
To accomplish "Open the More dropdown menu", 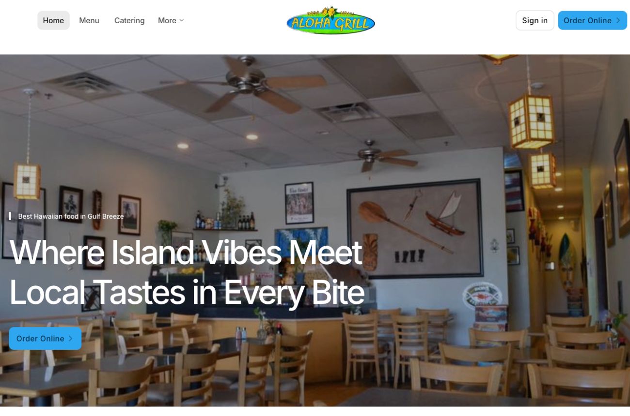I will (171, 20).
